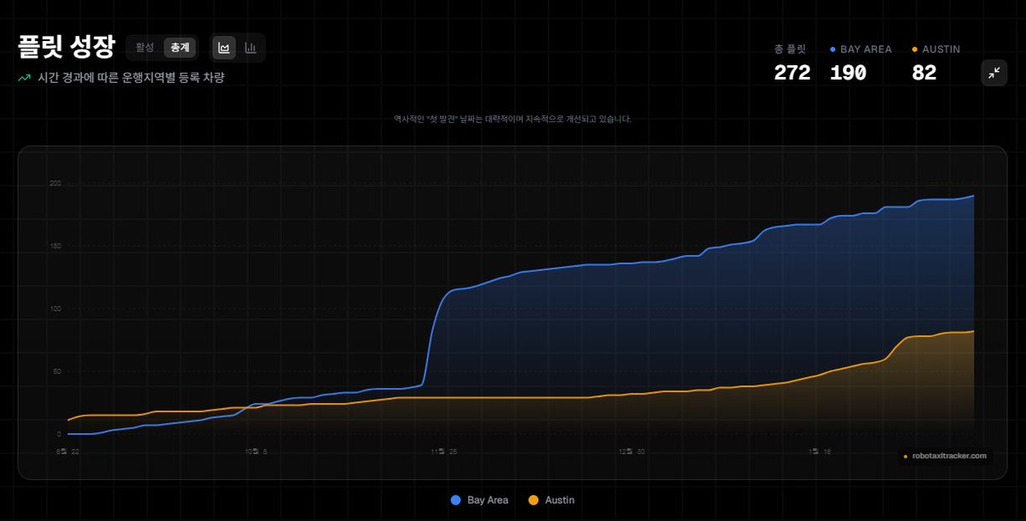Click the 시간 경과에 따른 subtitle text
Screen dimensions: 1026x521
pos(131,78)
